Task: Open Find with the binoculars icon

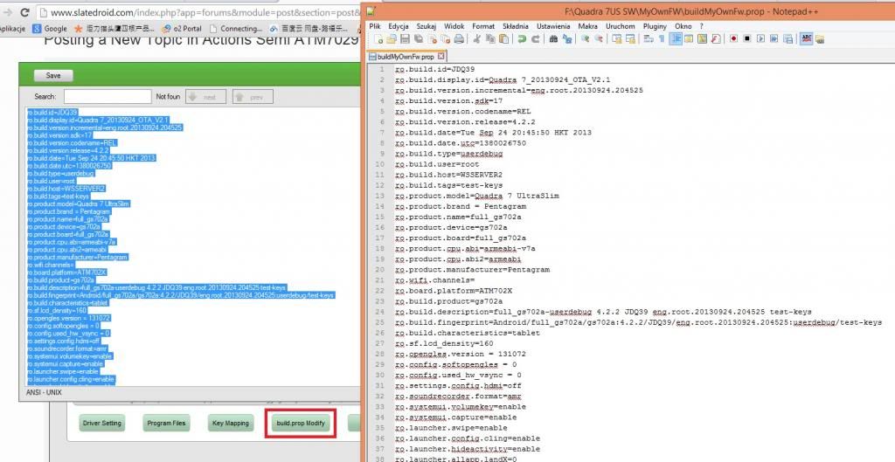Action: click(553, 38)
